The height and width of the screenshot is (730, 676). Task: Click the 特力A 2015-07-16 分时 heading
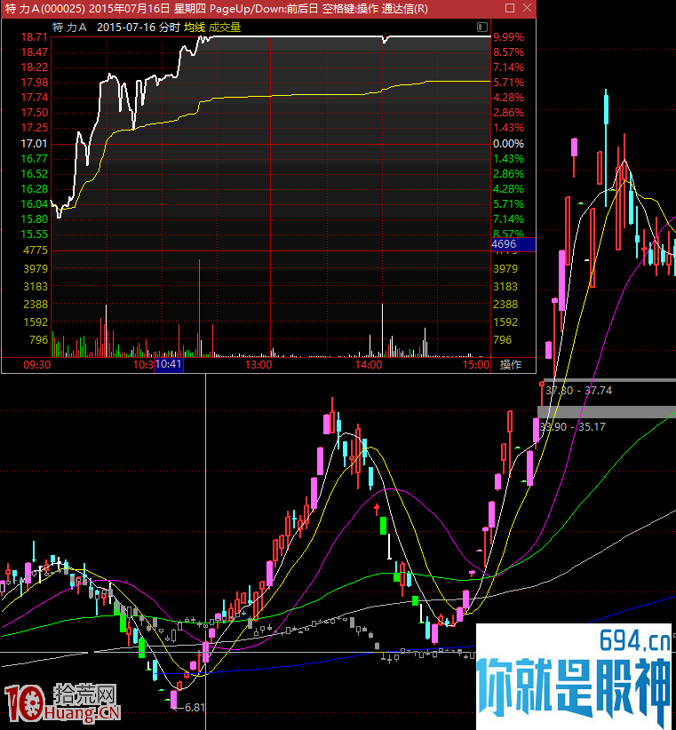pos(116,28)
